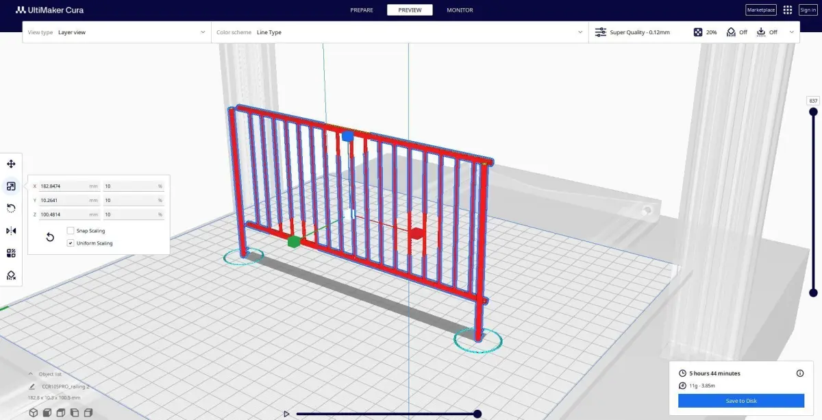This screenshot has height=420, width=822.
Task: Open the Color scheme dropdown
Action: 399,32
